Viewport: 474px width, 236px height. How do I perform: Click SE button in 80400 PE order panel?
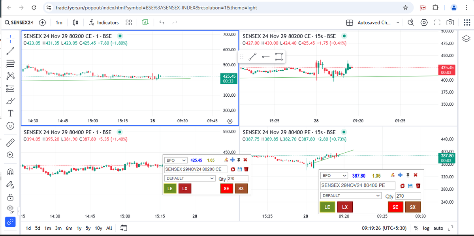click(395, 207)
